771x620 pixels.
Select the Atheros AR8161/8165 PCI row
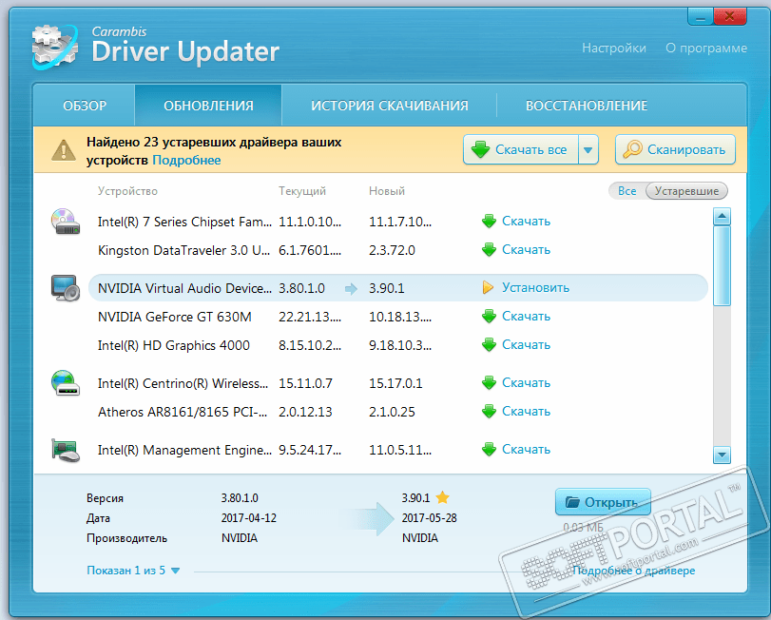397,412
